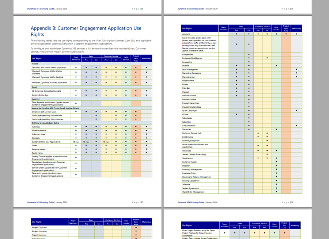Viewport: 329px width, 239px height.
Task: Select the "Service Agreements" row label
Action: 190,188
